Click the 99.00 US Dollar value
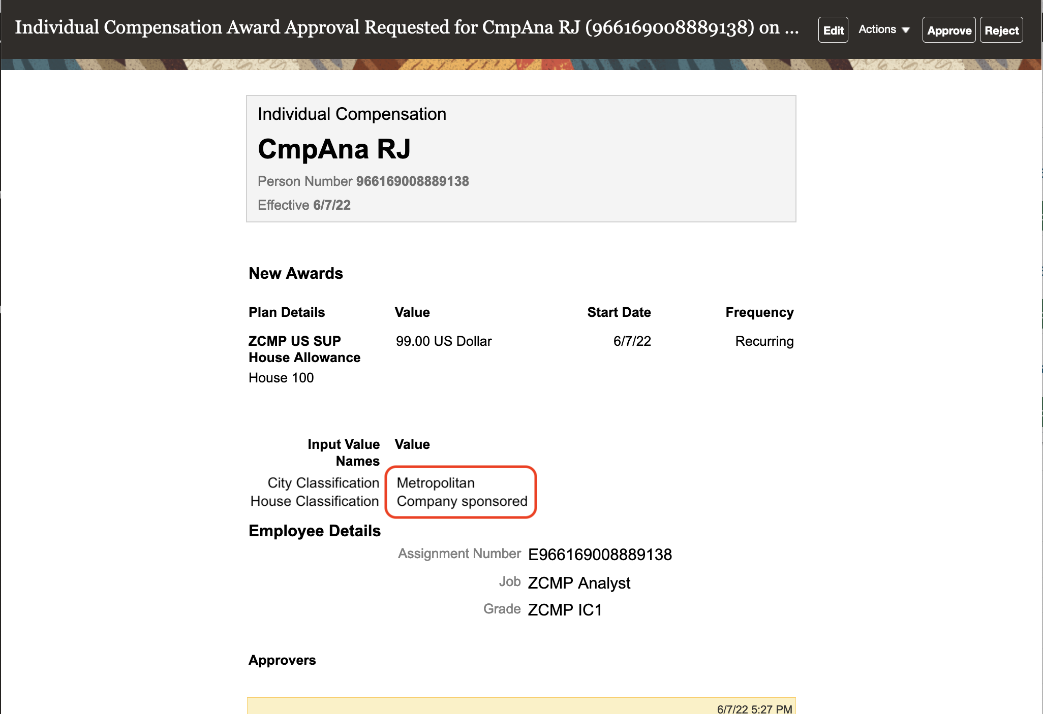1043x714 pixels. coord(443,341)
